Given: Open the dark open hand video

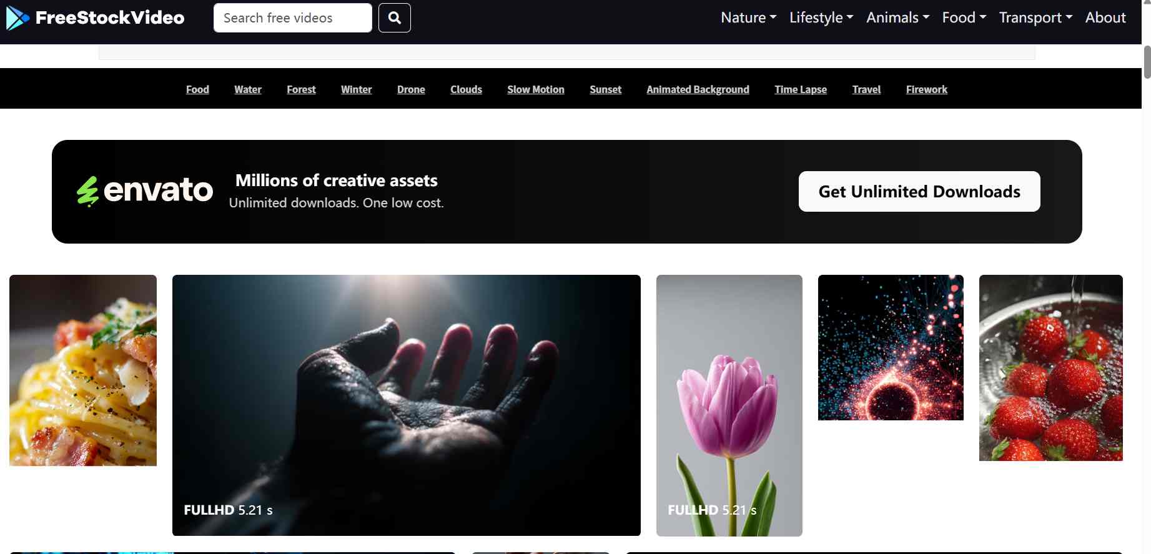Looking at the screenshot, I should click(x=406, y=405).
